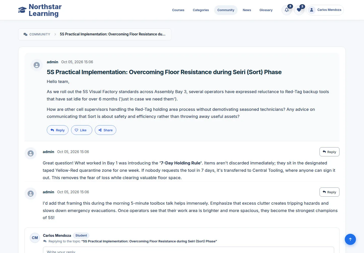
Task: Like the 5S topic post
Action: pyautogui.click(x=81, y=130)
